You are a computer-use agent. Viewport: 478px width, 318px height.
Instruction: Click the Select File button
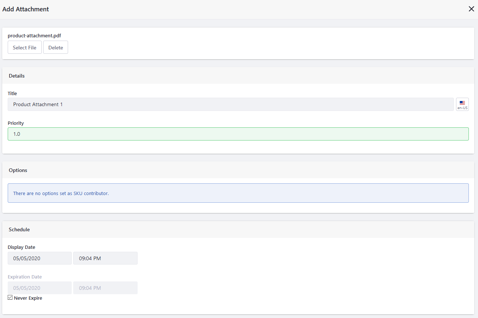[x=25, y=47]
